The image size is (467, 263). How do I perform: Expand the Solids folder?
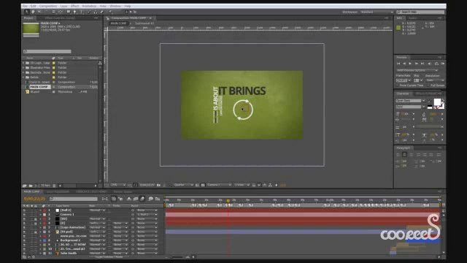(x=23, y=77)
